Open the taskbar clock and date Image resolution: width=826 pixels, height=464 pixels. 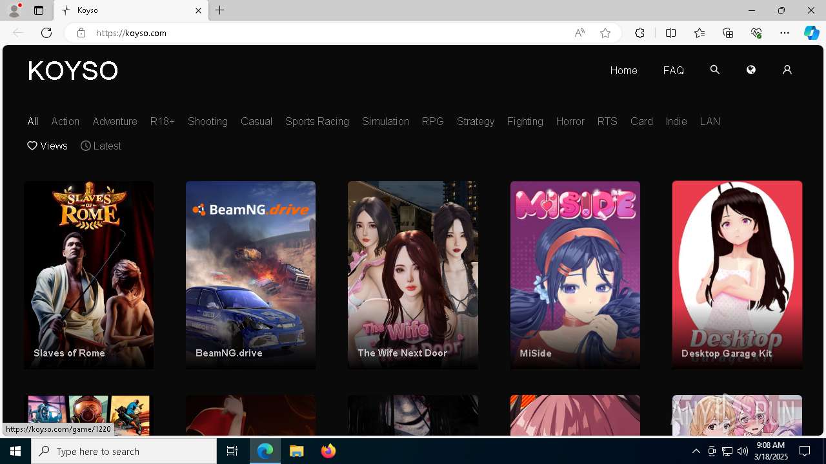pos(771,451)
